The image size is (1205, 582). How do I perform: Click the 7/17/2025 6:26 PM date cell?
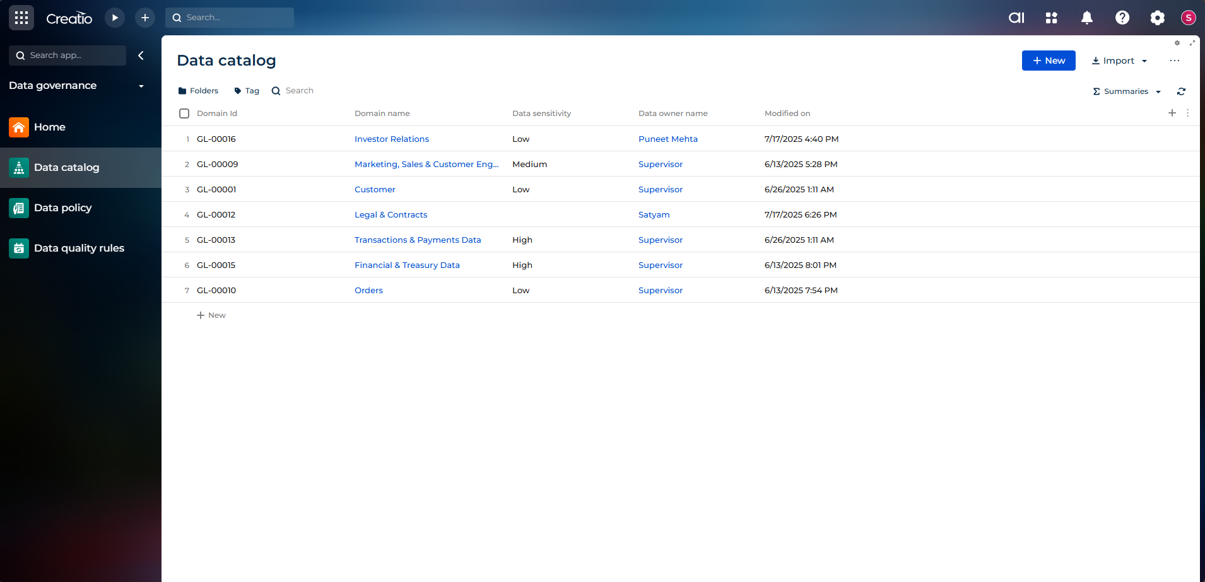pyautogui.click(x=801, y=214)
